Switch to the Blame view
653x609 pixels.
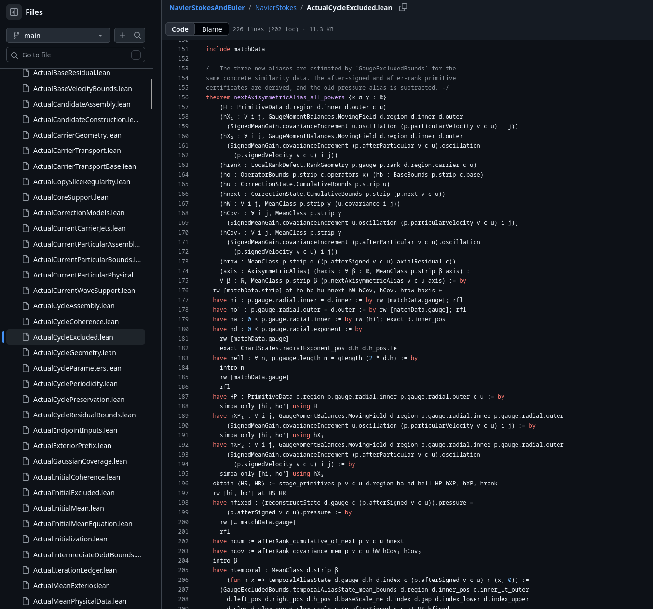pyautogui.click(x=212, y=29)
